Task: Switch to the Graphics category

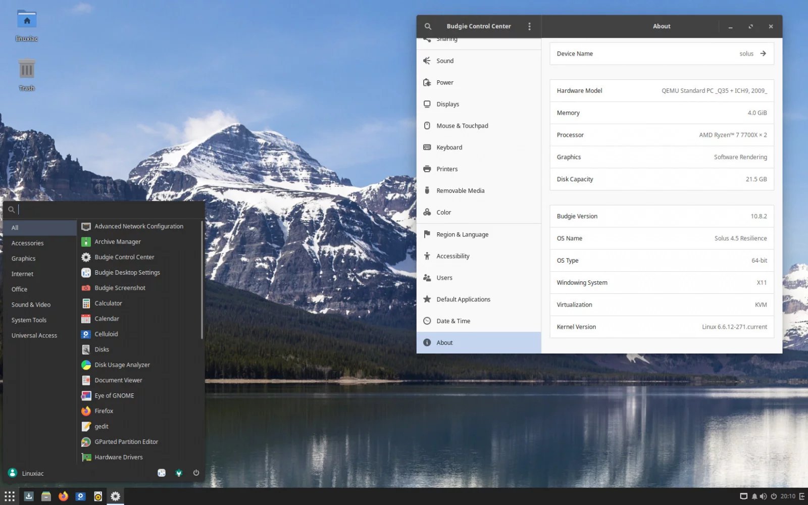Action: click(x=23, y=258)
